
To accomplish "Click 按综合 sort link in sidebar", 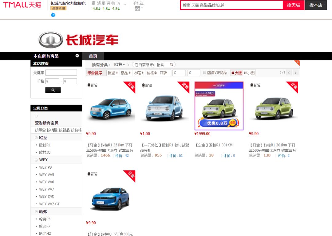I will pos(40,130).
